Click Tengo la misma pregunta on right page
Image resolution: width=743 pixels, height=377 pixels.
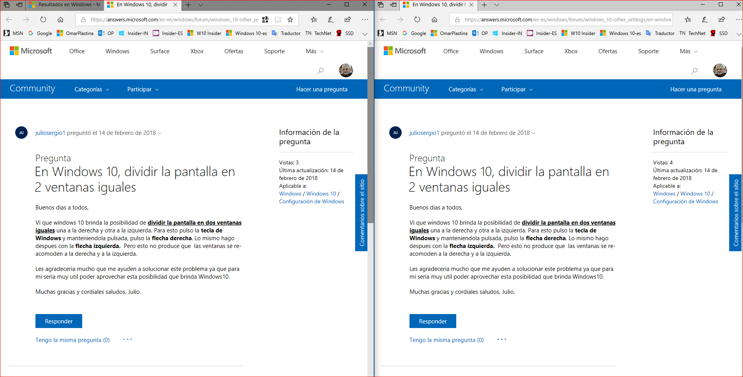coord(447,340)
